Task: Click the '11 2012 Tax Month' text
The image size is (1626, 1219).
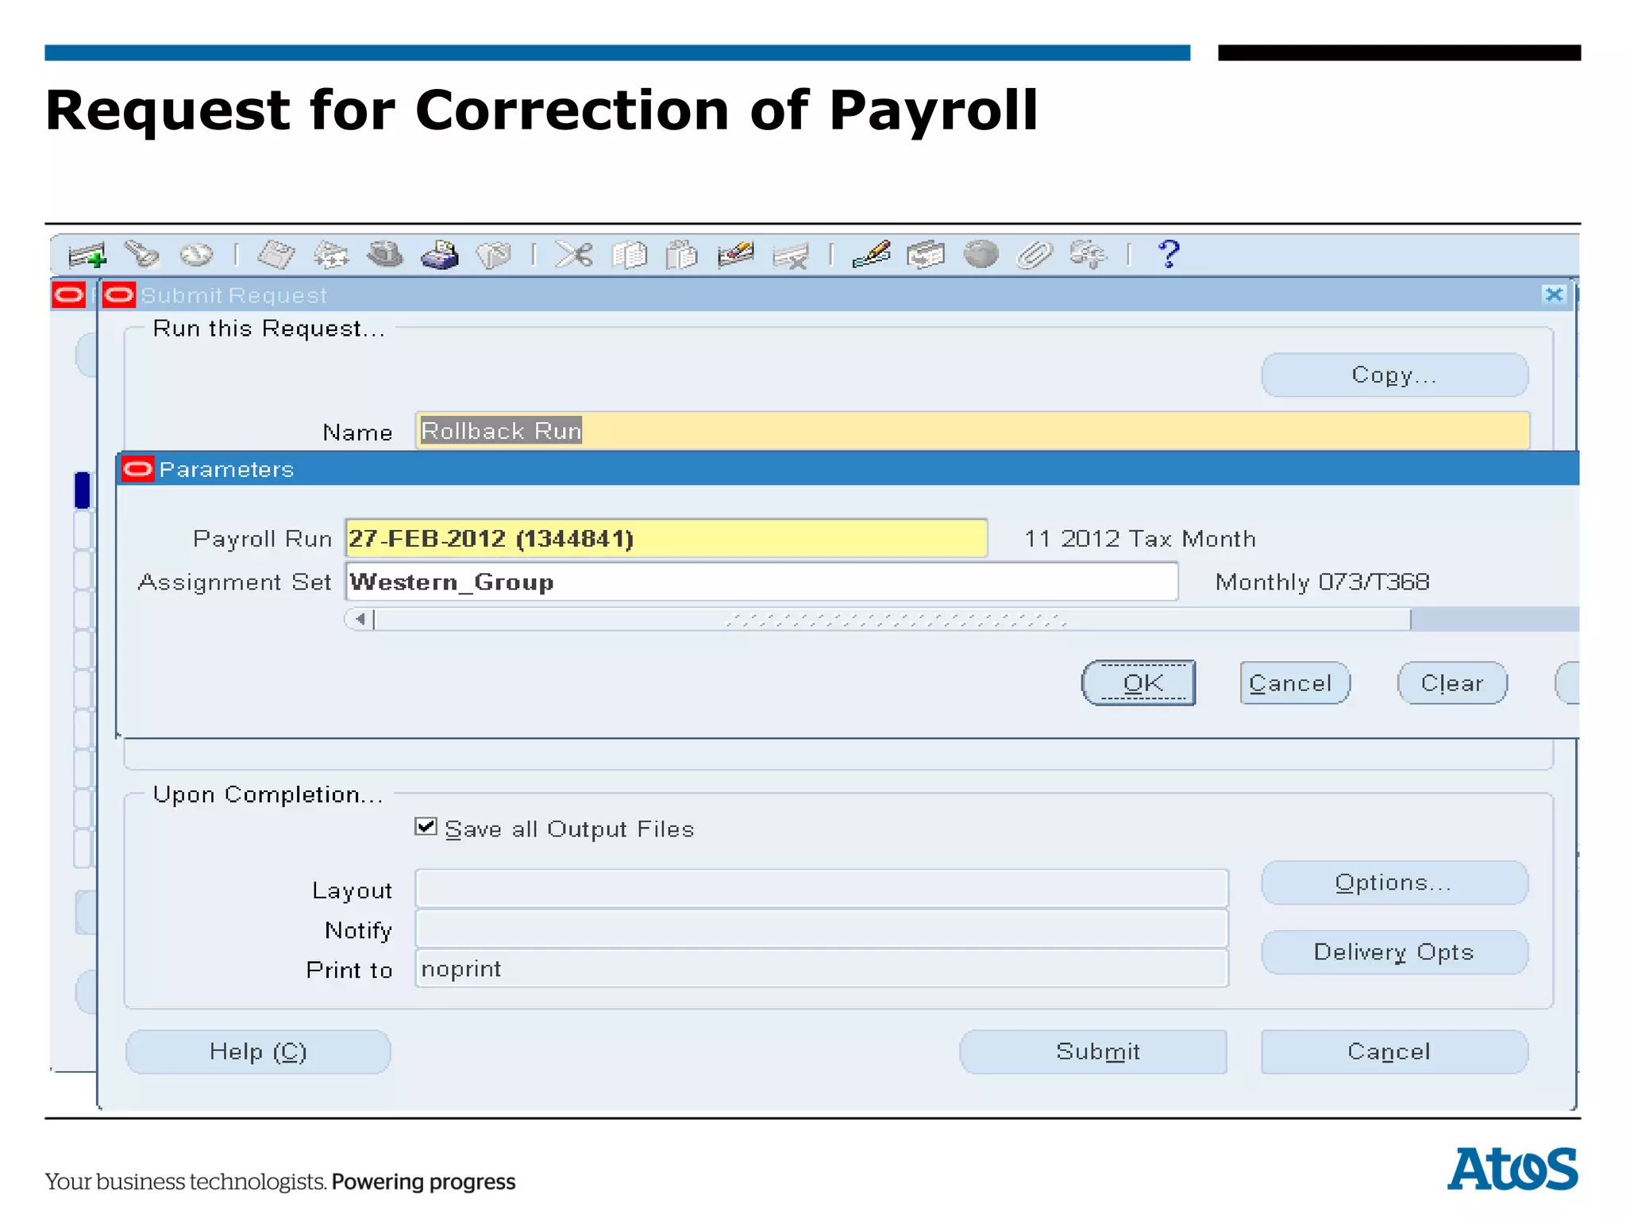Action: click(x=1140, y=539)
